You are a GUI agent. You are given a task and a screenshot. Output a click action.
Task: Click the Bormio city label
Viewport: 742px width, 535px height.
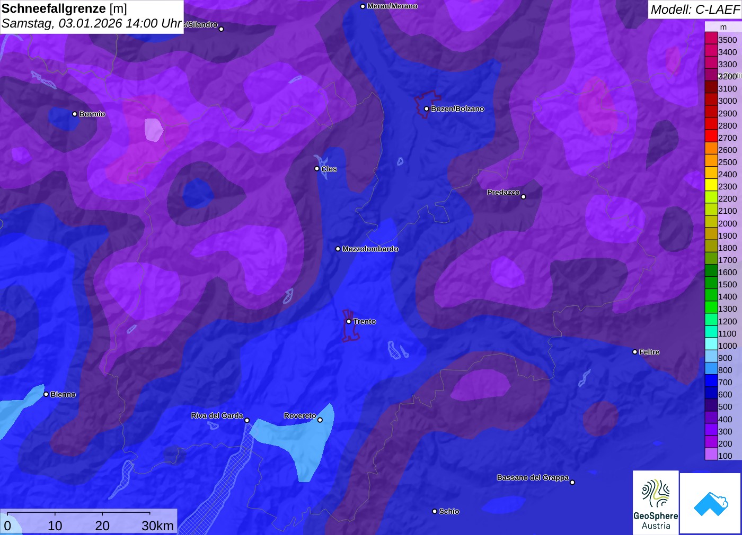coord(92,114)
